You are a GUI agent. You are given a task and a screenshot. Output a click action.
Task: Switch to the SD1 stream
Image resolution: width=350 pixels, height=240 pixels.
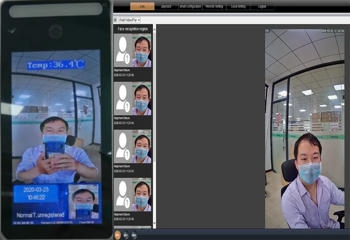[126, 235]
